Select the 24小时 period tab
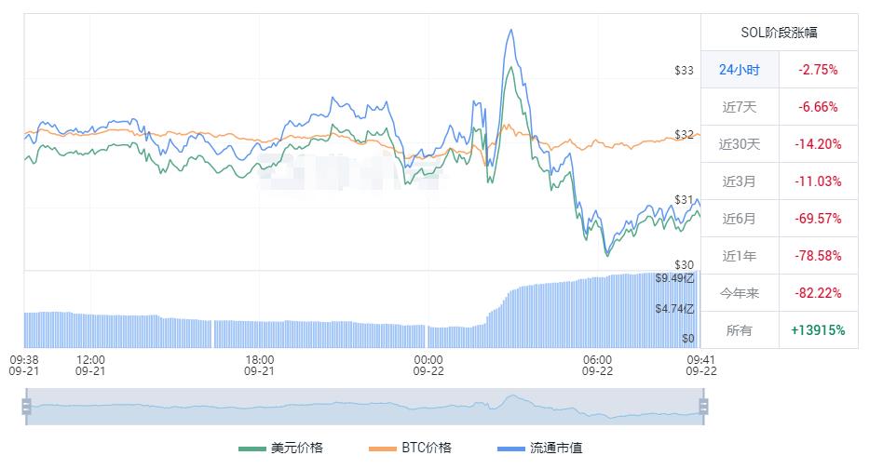 (740, 70)
